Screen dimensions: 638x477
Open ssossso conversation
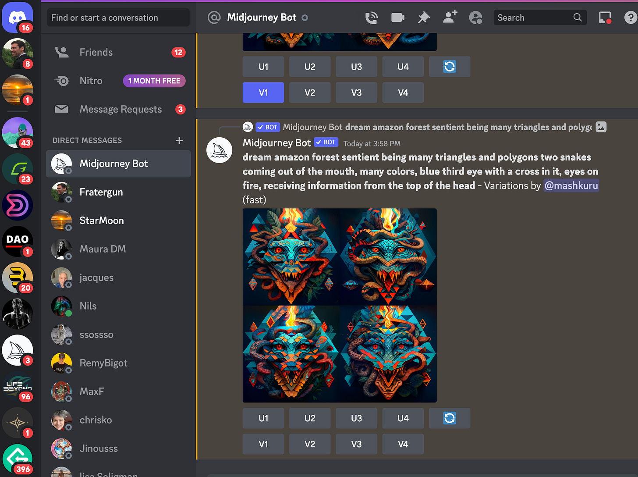(x=118, y=335)
